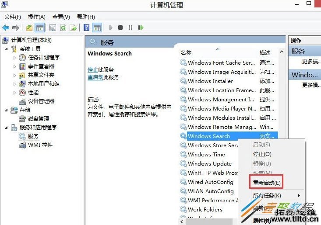Select 设备管理器 in the tree
Image resolution: width=321 pixels, height=225 pixels.
pyautogui.click(x=41, y=101)
